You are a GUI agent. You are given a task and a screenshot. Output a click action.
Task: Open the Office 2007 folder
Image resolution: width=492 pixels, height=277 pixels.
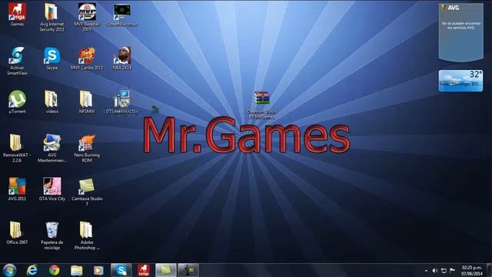[17, 233]
